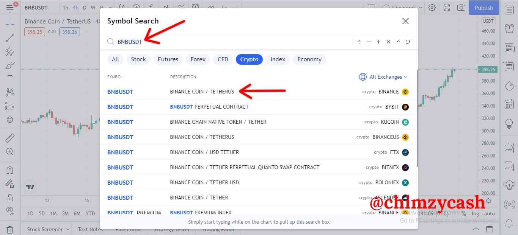
Task: Open the Stock Screener dropdown tab
Action: [x=48, y=229]
